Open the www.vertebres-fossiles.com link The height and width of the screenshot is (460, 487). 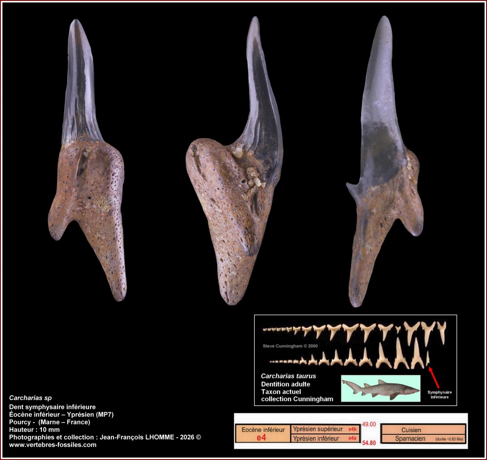[x=53, y=444]
